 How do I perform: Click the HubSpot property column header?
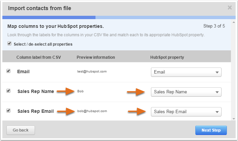[167, 57]
